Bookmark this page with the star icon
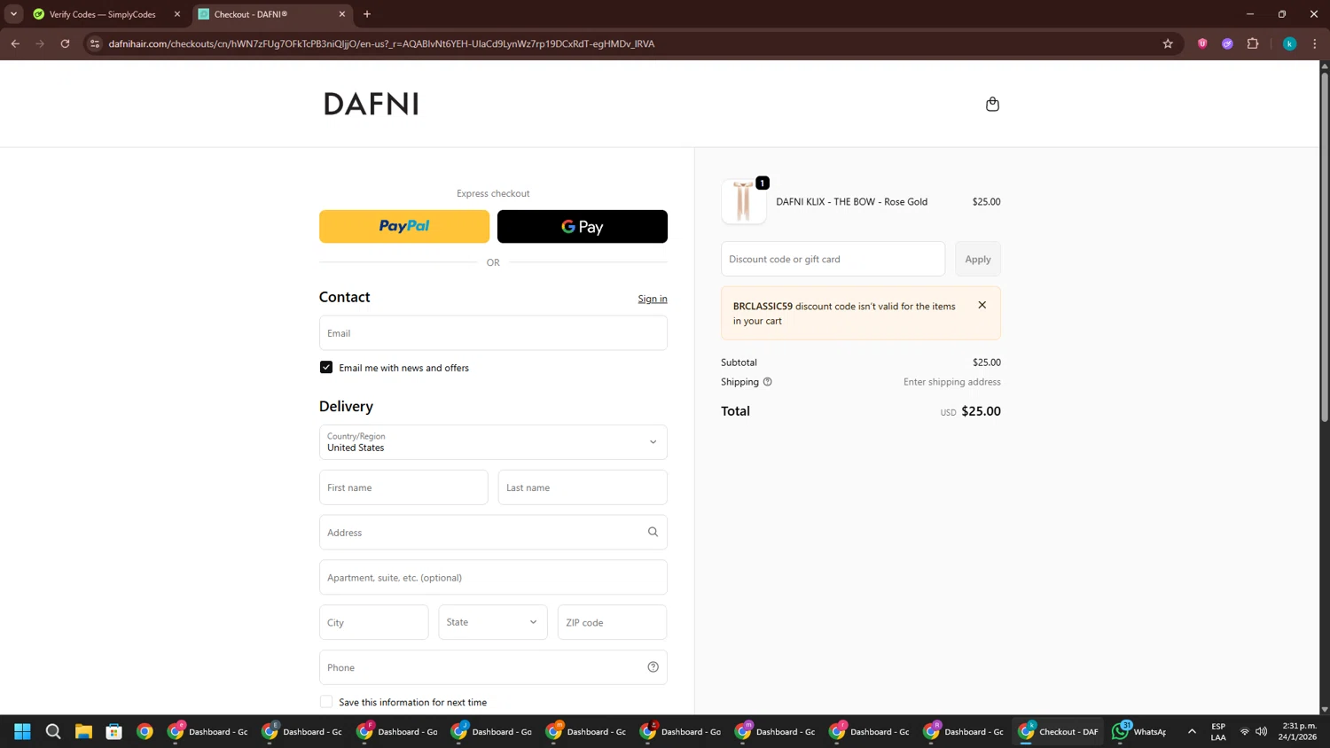The height and width of the screenshot is (748, 1330). [1168, 43]
